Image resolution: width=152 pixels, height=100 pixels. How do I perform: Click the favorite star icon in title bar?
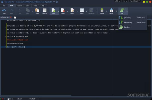coord(57,2)
